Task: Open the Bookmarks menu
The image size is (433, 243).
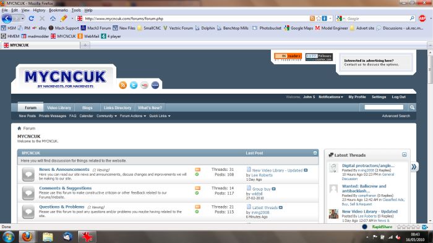Action: pos(58,10)
